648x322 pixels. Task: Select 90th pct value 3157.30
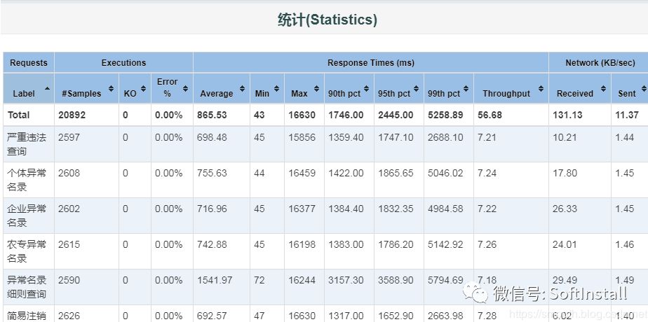click(346, 281)
